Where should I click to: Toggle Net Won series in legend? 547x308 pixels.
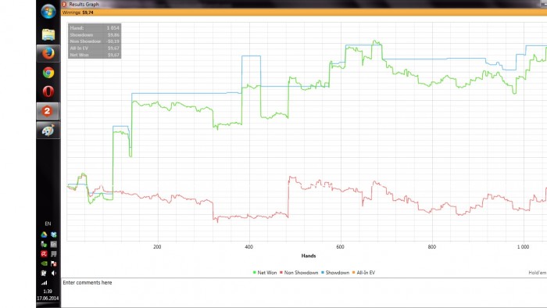click(265, 273)
